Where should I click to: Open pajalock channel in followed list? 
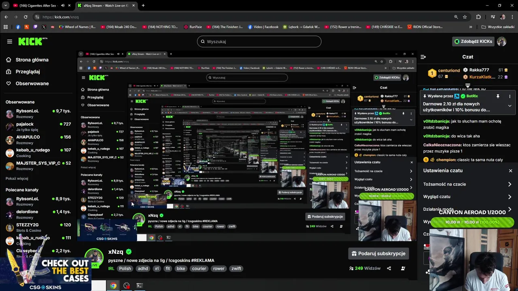click(x=38, y=127)
